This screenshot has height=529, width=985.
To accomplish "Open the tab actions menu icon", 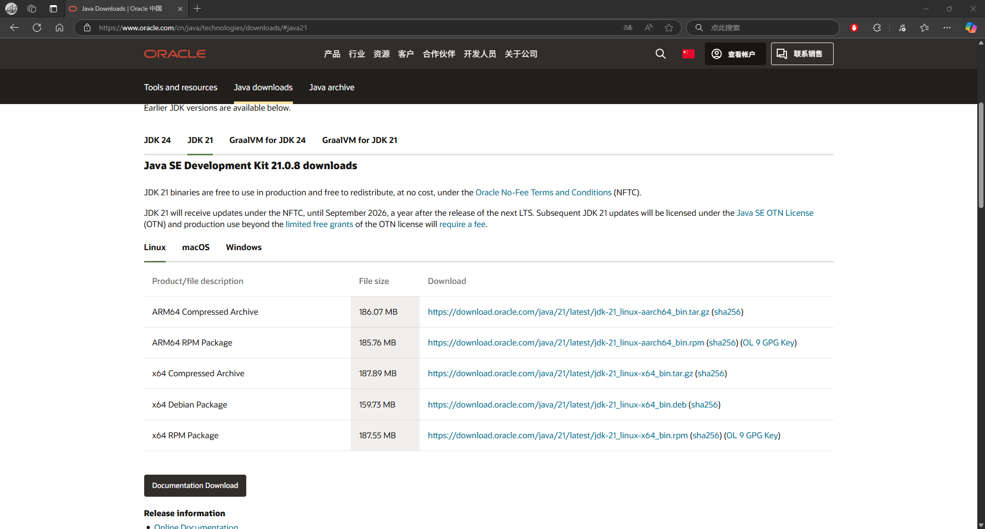I will pos(53,9).
